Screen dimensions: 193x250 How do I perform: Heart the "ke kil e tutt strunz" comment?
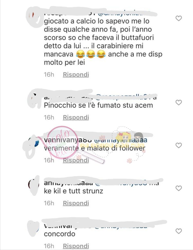pyautogui.click(x=179, y=188)
